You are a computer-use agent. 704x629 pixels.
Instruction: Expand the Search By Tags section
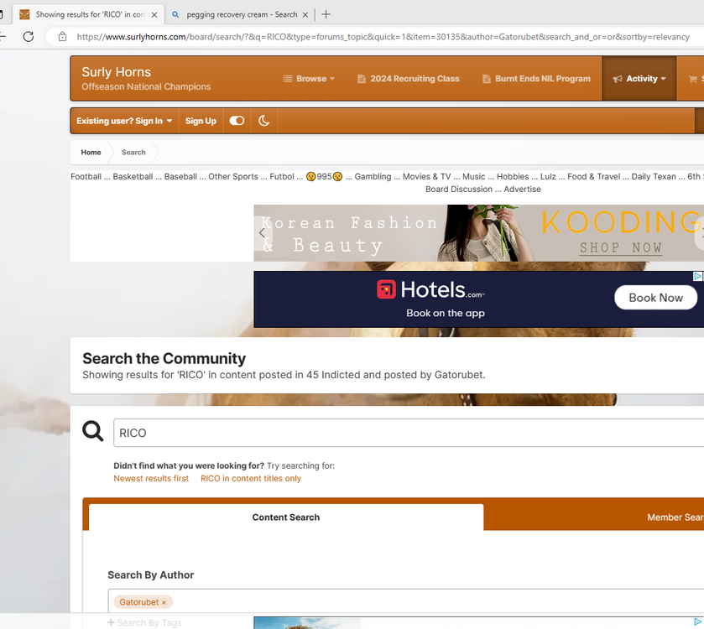[x=144, y=622]
